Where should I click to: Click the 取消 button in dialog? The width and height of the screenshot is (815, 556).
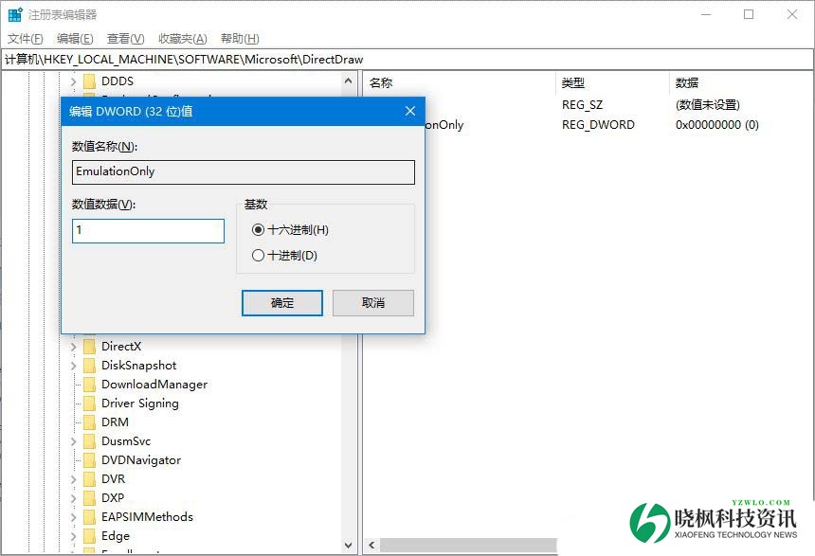[x=373, y=303]
